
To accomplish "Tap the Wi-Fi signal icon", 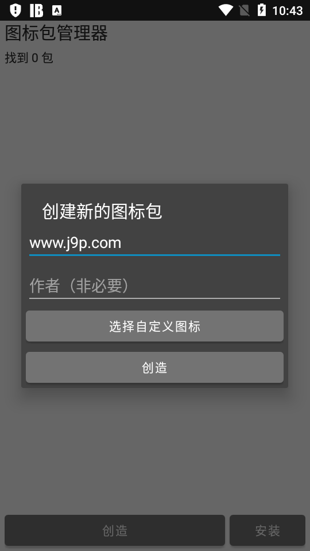I will pos(225,10).
